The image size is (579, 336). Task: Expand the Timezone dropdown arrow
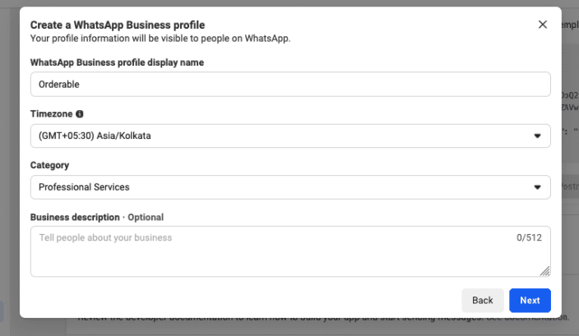coord(538,136)
